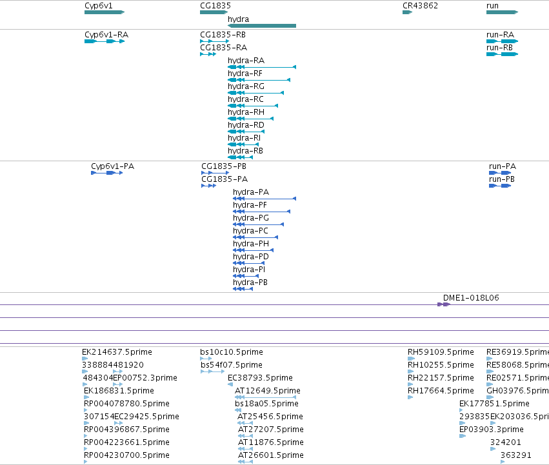Image resolution: width=549 pixels, height=465 pixels.
Task: Select the hydra-RD transcript label
Action: point(246,125)
